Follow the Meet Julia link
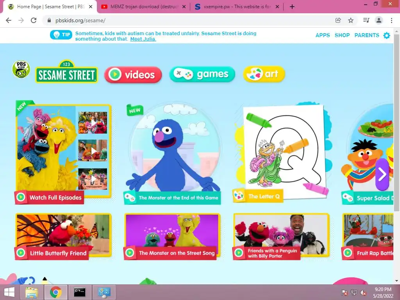This screenshot has width=400, height=300. click(143, 39)
